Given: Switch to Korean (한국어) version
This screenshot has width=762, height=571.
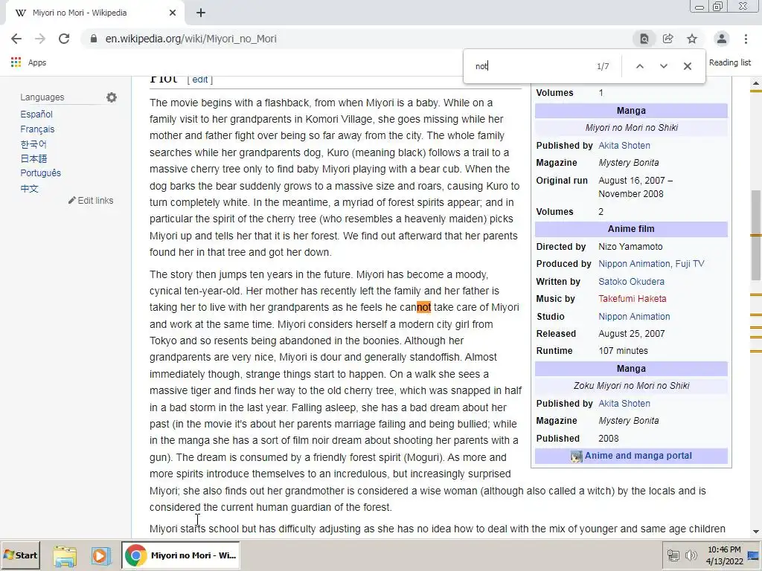Looking at the screenshot, I should point(33,144).
